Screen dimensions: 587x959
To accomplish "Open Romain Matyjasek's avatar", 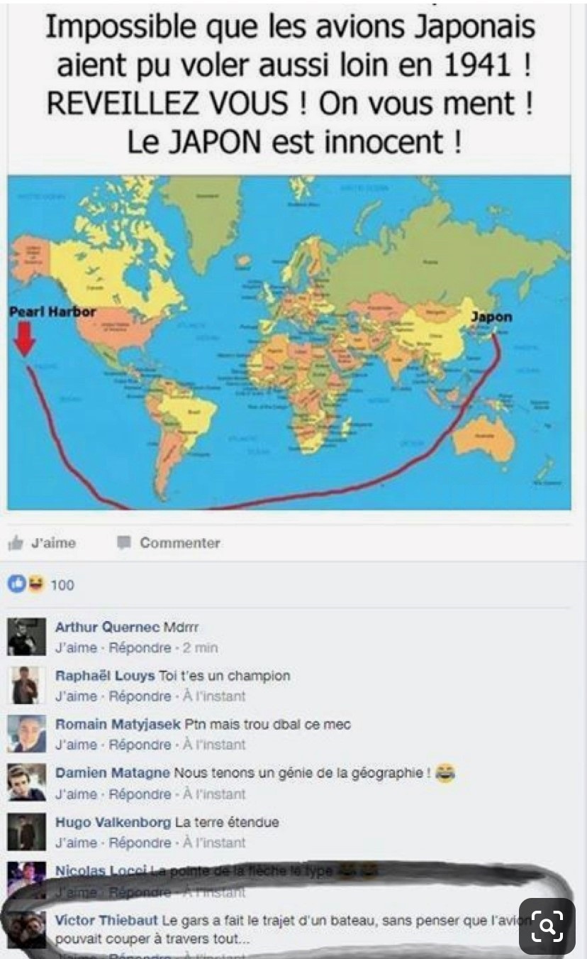I will tap(27, 734).
